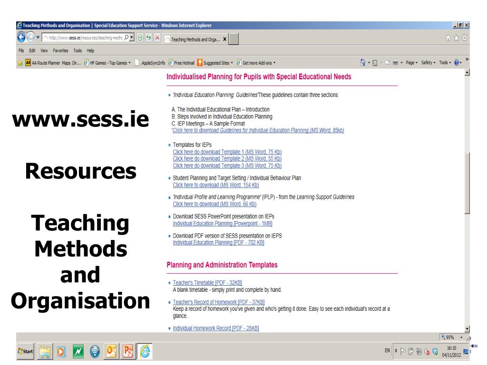
Task: Open AA Route Planner Maps favorite
Action: click(x=53, y=63)
